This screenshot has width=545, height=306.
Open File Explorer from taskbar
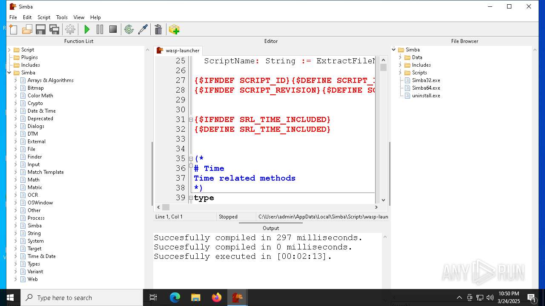196,297
